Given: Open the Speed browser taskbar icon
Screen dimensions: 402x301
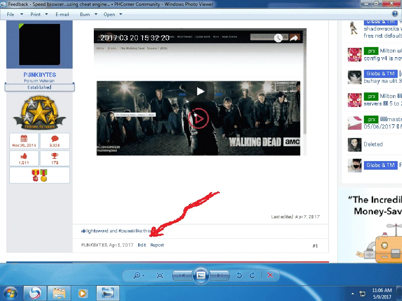Looking at the screenshot, I should (35, 293).
